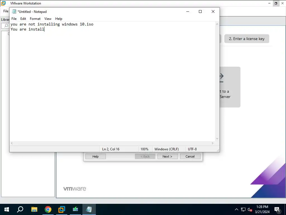Click the Notepad horizontal scrollbar left arrow

pos(12,143)
